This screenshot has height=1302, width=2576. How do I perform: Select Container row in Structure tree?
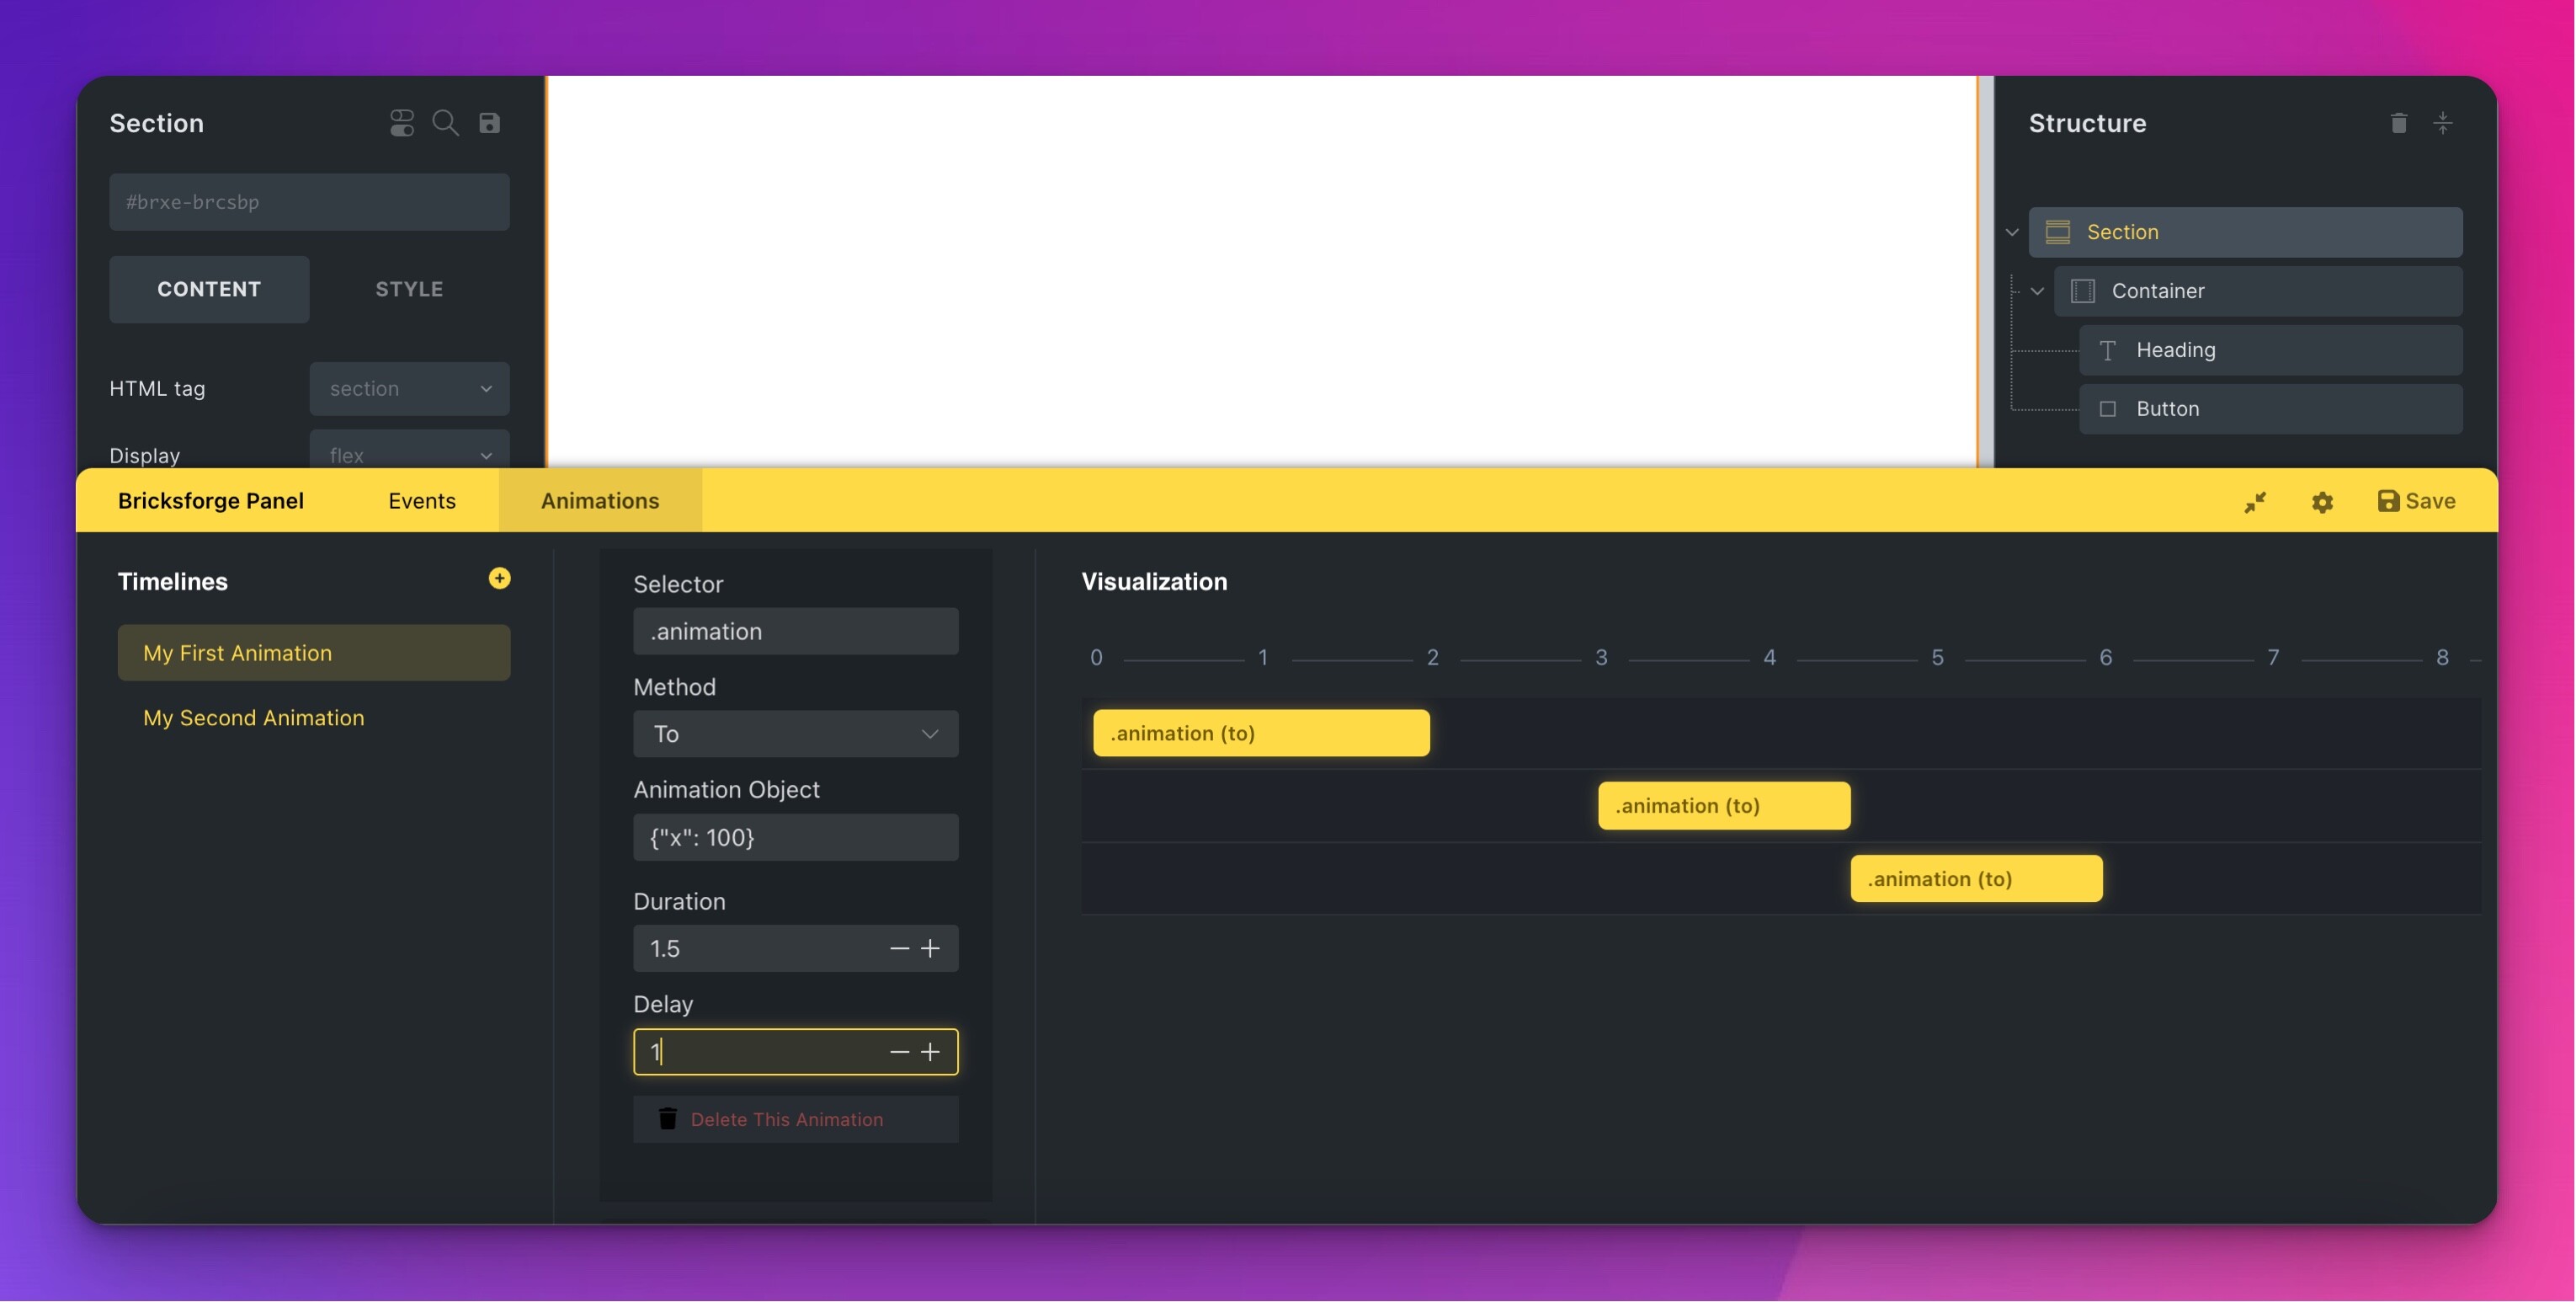(x=2258, y=291)
